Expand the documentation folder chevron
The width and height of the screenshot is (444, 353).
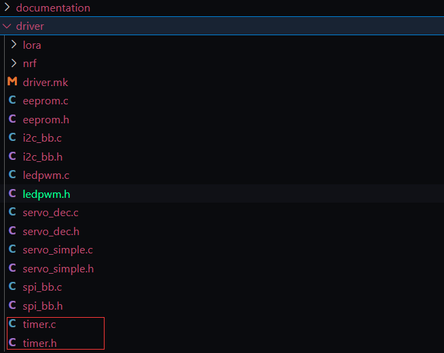click(x=7, y=7)
